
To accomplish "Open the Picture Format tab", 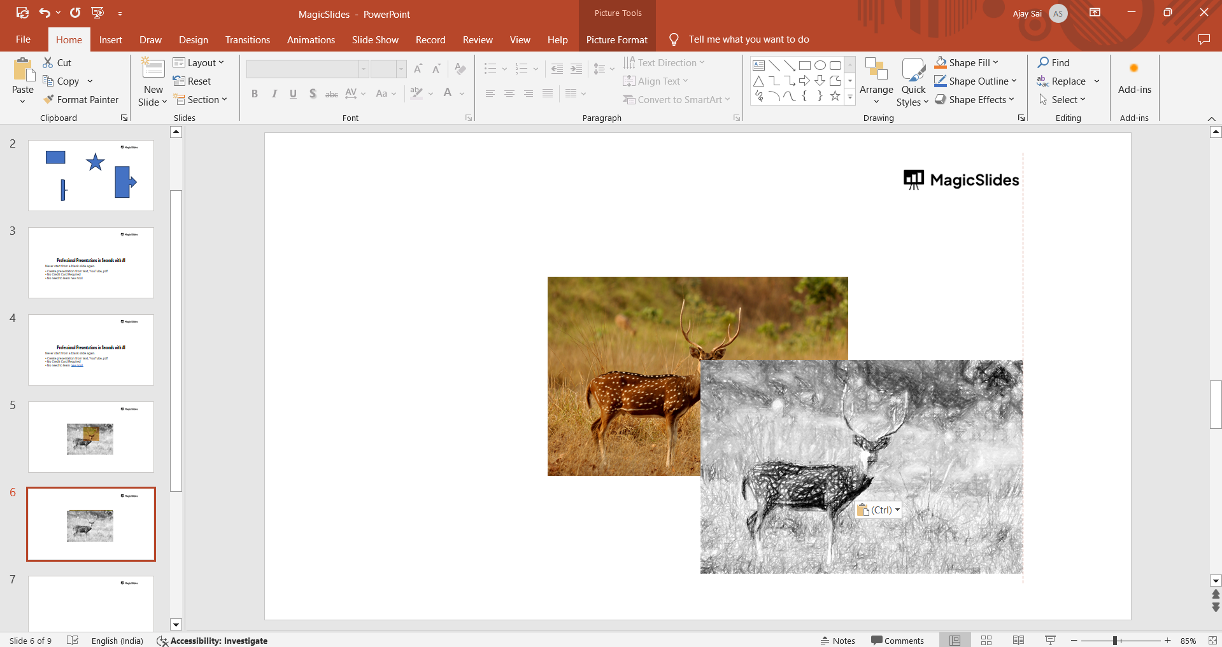I will 616,39.
